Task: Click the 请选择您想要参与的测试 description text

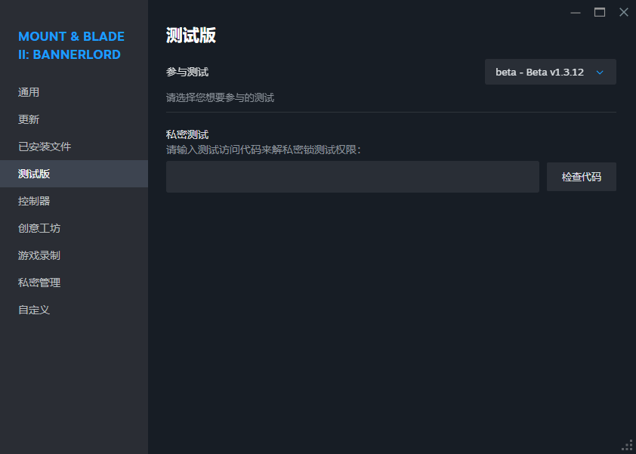Action: pos(220,97)
